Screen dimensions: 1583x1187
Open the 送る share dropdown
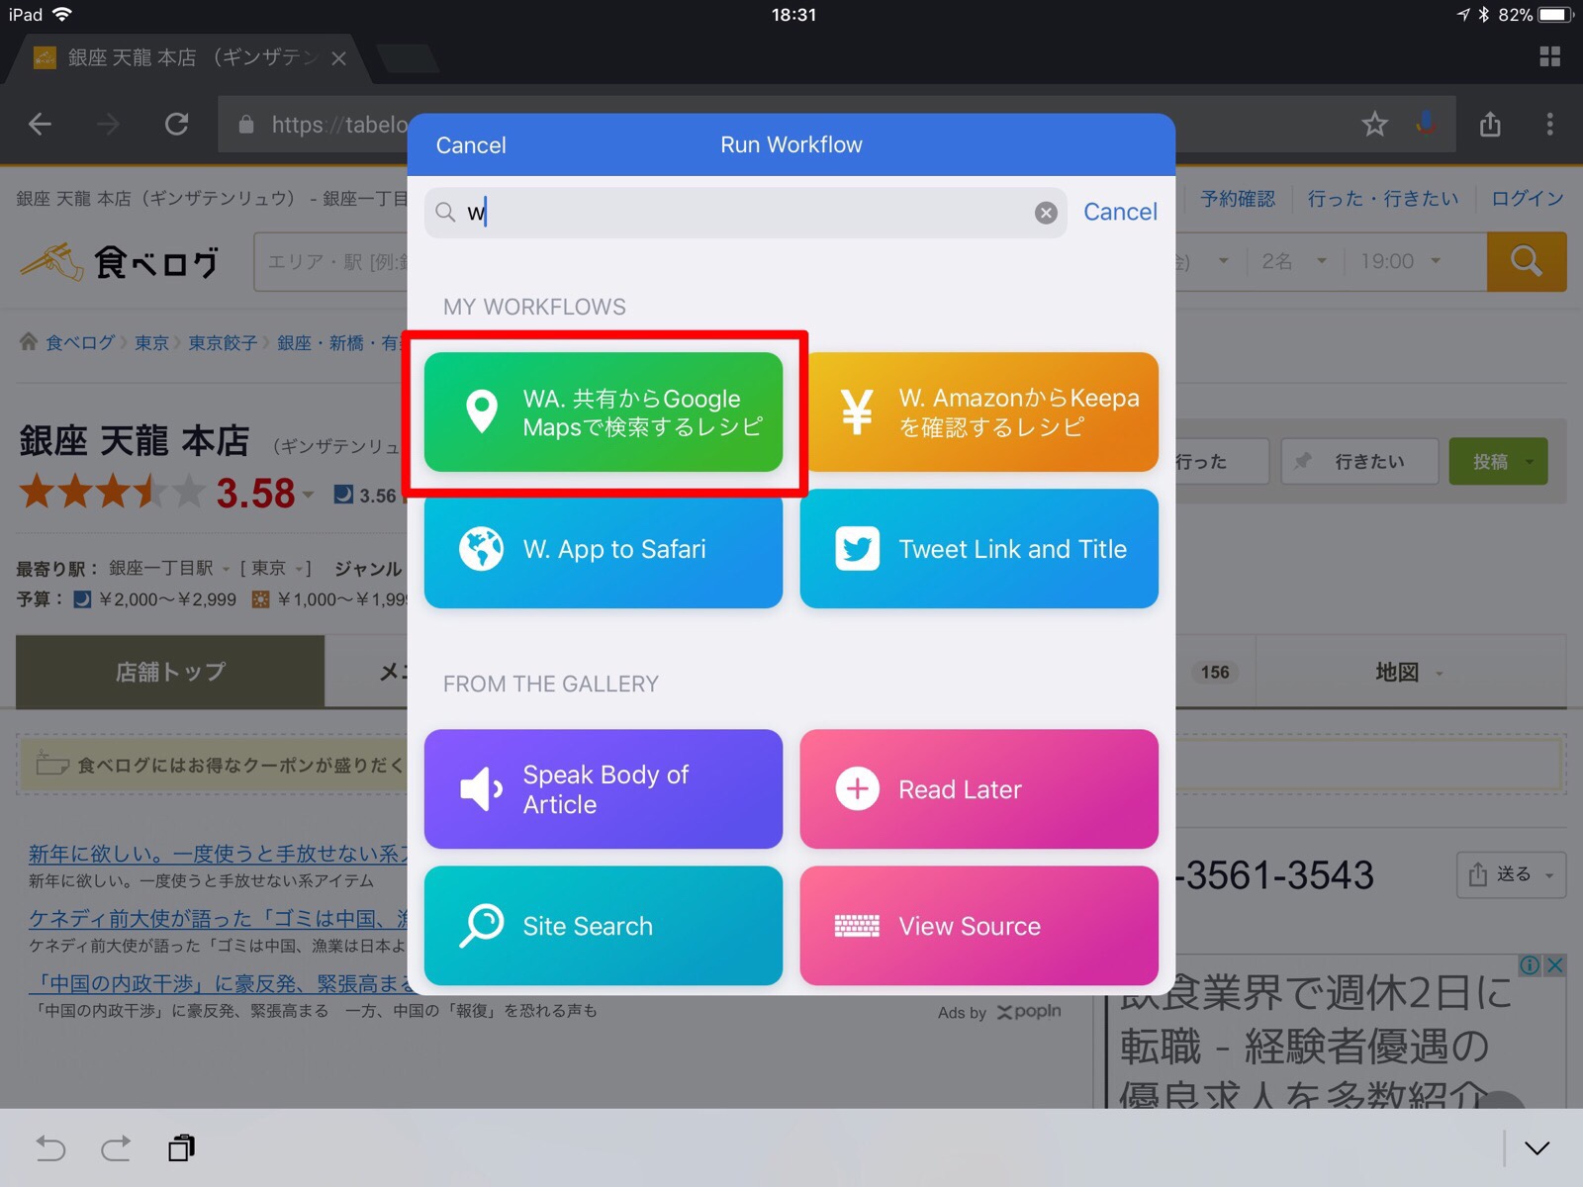pos(1511,874)
